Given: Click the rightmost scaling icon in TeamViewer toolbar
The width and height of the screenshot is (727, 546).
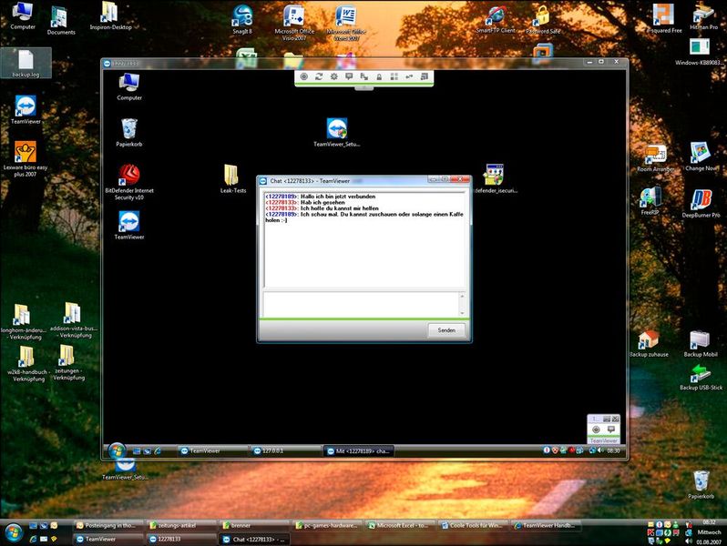Looking at the screenshot, I should tap(424, 76).
